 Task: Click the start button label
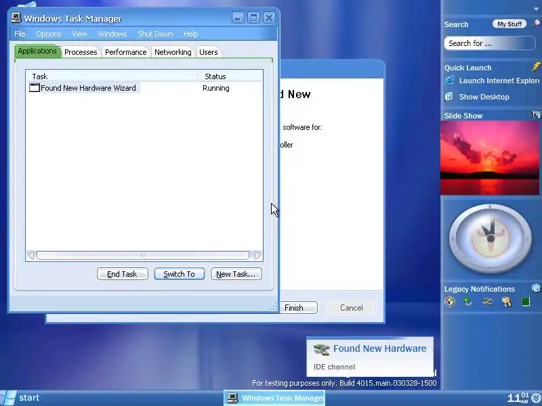[29, 398]
